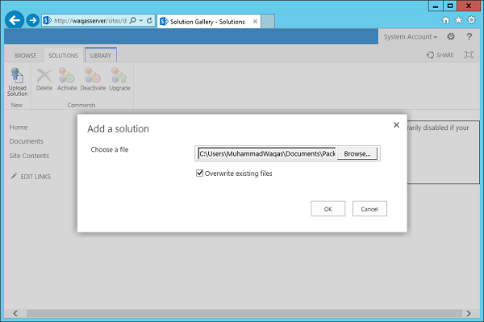
Task: Click Cancel in Add a solution dialog
Action: pos(369,209)
